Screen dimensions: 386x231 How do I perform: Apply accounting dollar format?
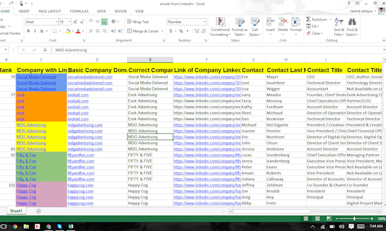coord(171,31)
